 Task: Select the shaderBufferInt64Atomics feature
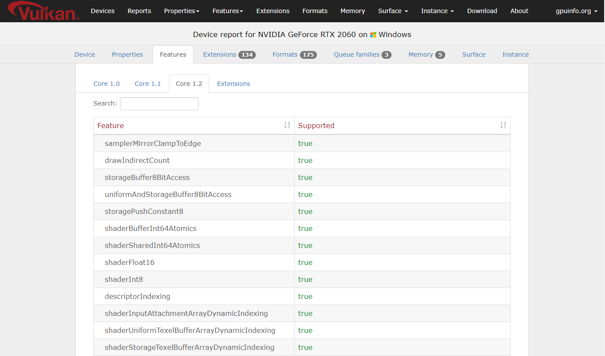click(x=151, y=228)
